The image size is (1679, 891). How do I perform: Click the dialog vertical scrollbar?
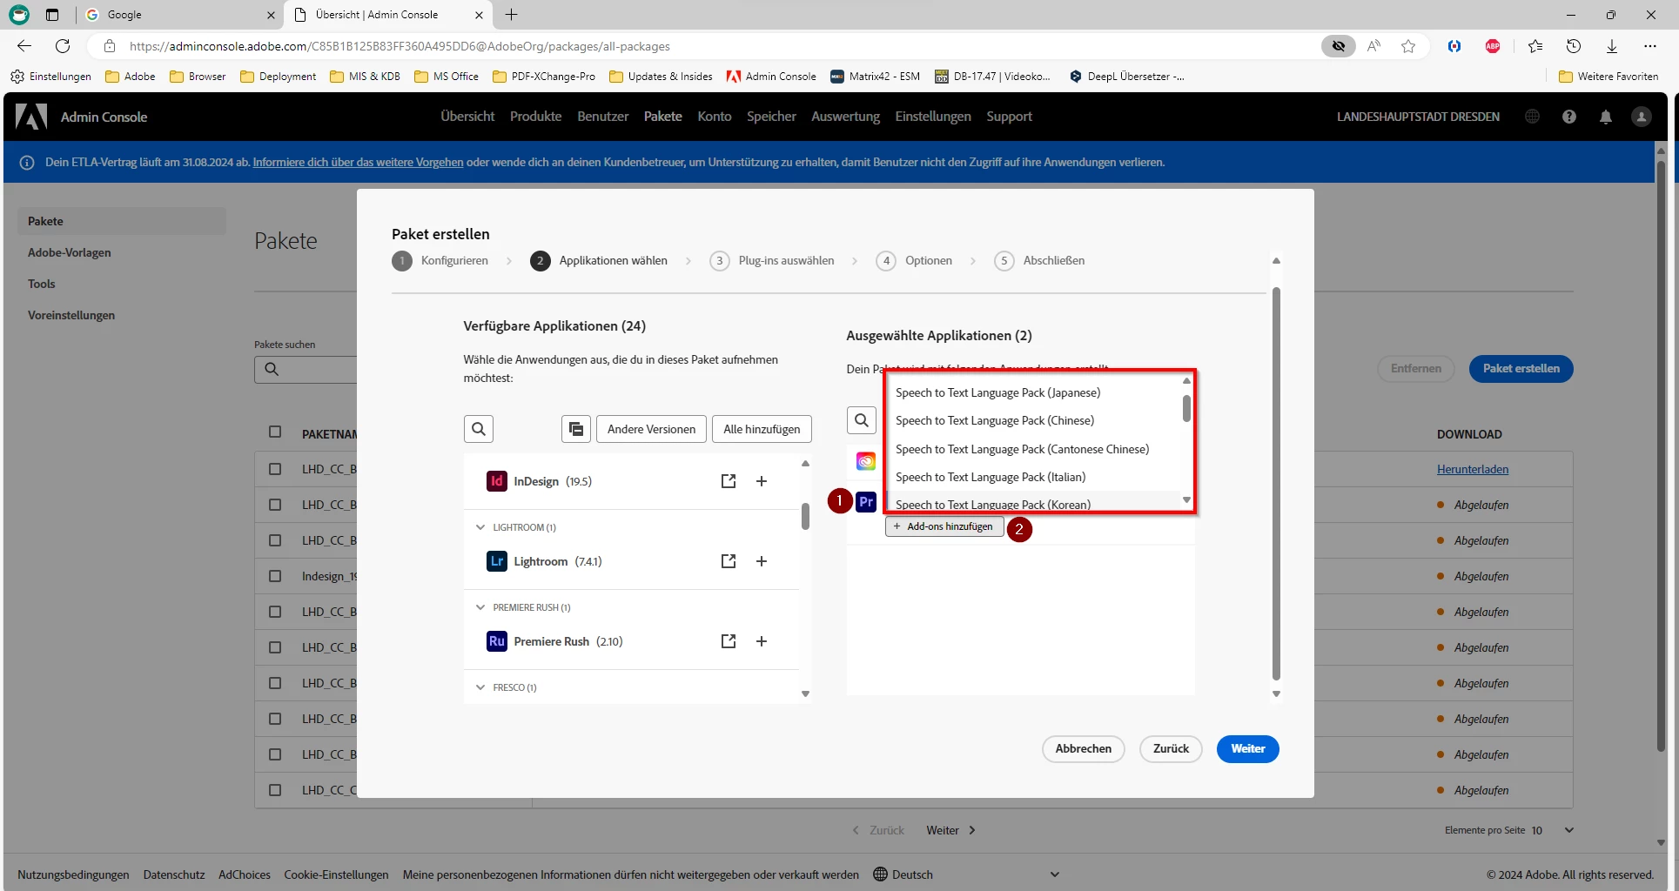click(1276, 484)
